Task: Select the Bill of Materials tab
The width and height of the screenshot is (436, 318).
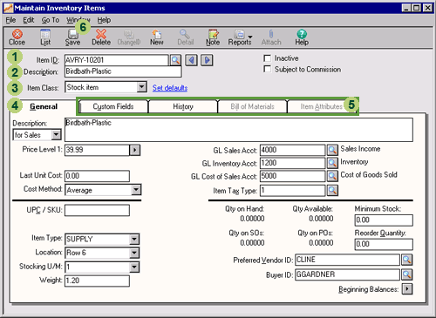Action: click(252, 106)
